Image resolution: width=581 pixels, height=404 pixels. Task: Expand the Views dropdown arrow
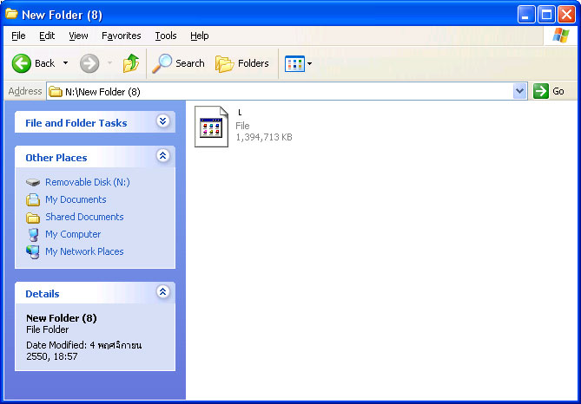(x=309, y=63)
